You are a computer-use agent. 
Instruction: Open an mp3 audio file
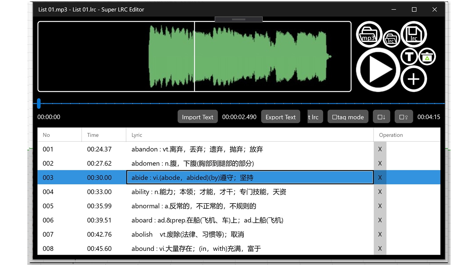369,35
